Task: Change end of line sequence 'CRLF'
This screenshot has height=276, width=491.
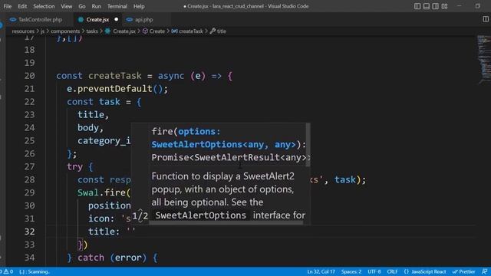Action: (392, 271)
